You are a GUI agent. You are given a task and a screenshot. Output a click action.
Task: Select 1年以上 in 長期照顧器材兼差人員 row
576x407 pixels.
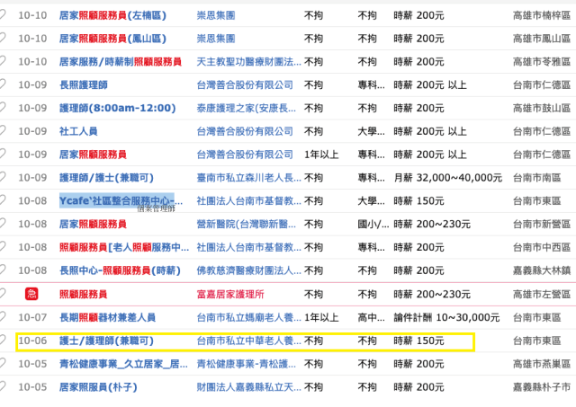pos(321,317)
